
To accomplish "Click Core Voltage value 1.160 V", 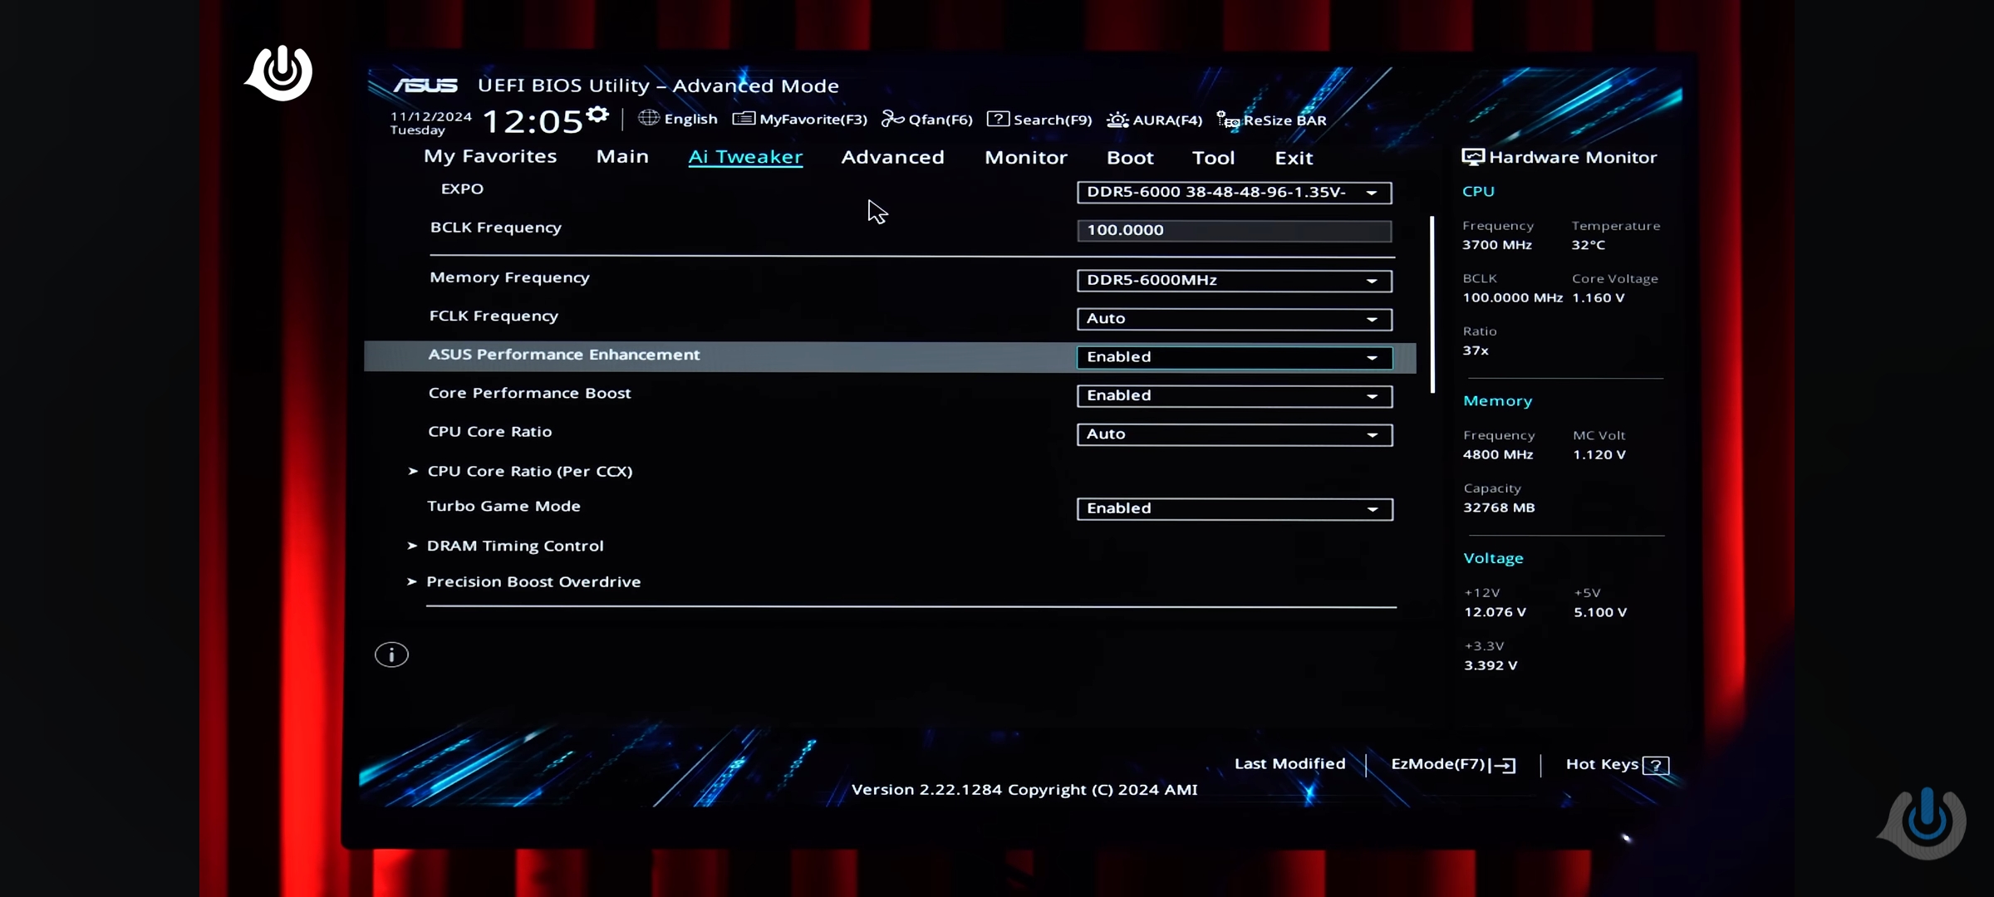I will click(x=1598, y=297).
